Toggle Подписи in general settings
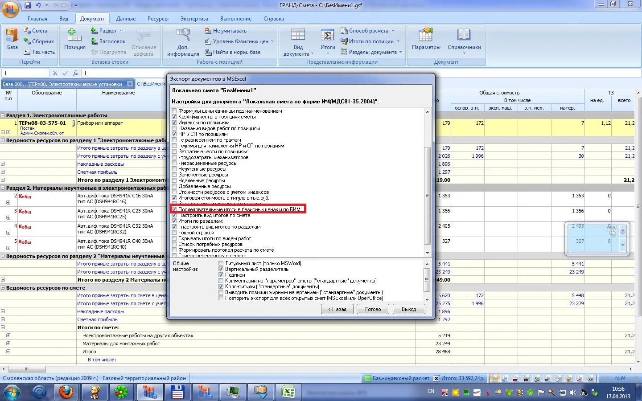This screenshot has width=642, height=401. tap(221, 275)
